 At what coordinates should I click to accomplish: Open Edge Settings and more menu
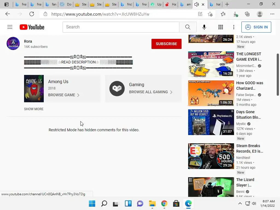tap(272, 14)
